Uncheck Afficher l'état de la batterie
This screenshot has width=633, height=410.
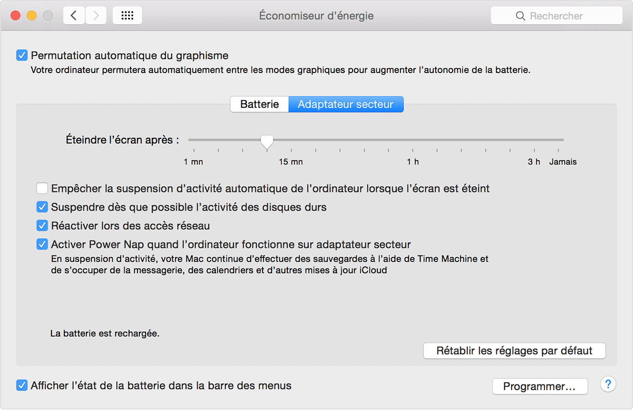click(22, 385)
